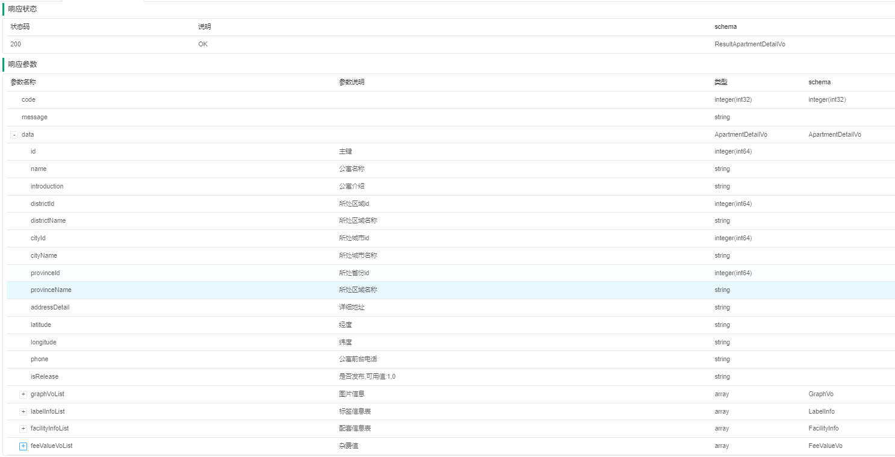Click the districtId parameter name
The height and width of the screenshot is (457, 895).
tap(43, 204)
